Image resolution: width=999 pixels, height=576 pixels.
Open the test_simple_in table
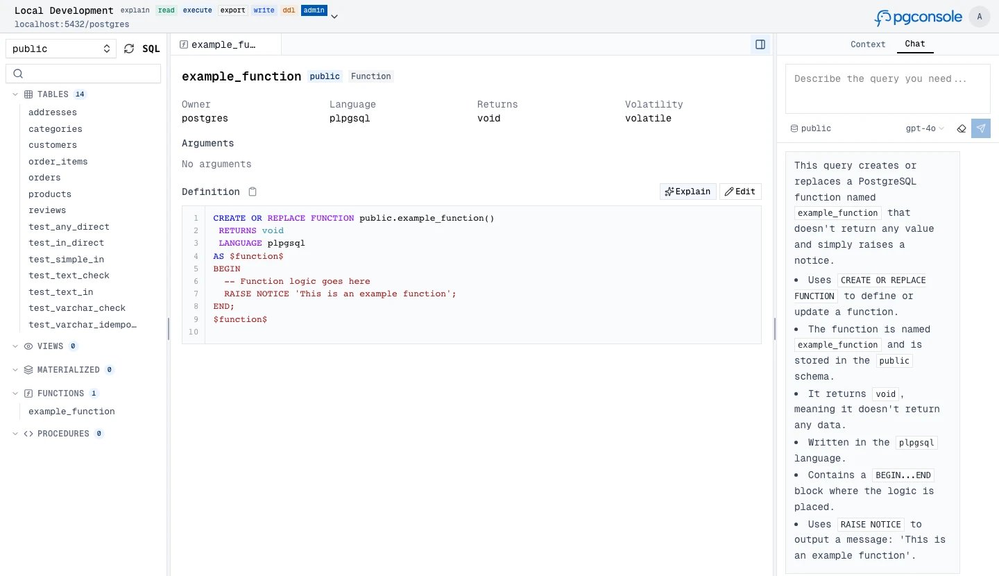coord(66,260)
